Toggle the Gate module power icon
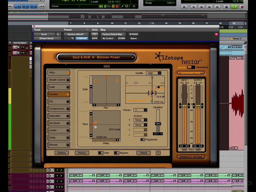Viewport: 256px width, 192px height. coord(68,87)
